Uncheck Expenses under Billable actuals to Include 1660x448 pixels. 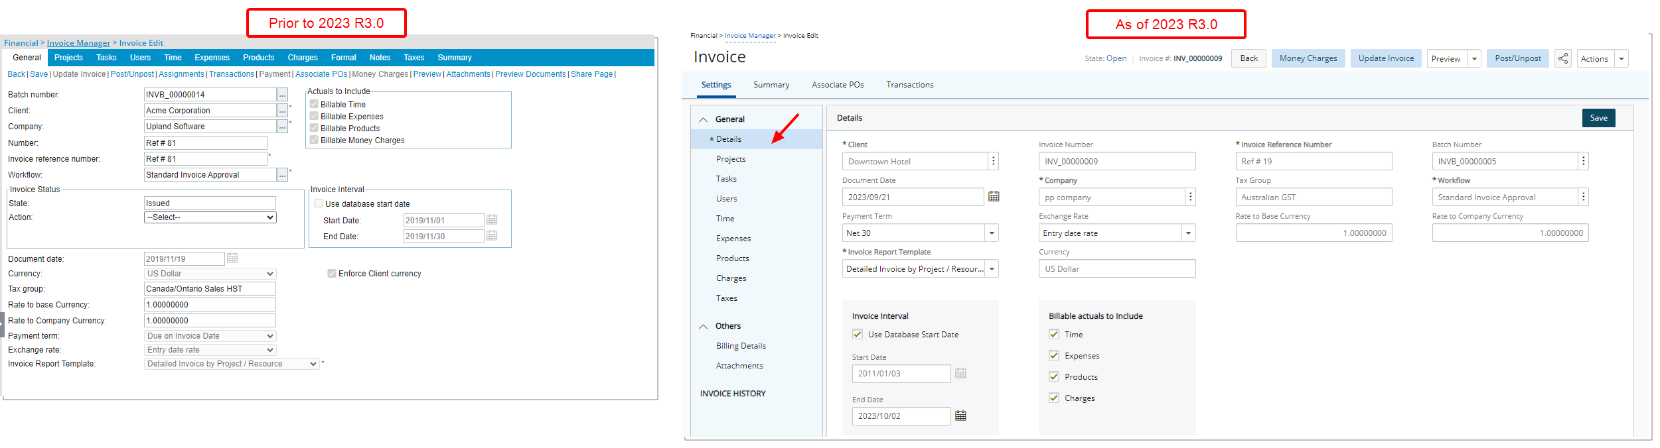(1054, 355)
